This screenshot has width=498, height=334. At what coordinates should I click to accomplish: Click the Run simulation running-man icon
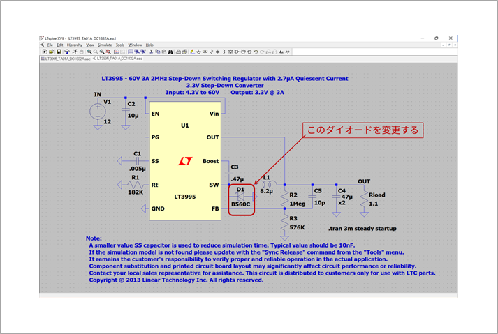coord(75,52)
